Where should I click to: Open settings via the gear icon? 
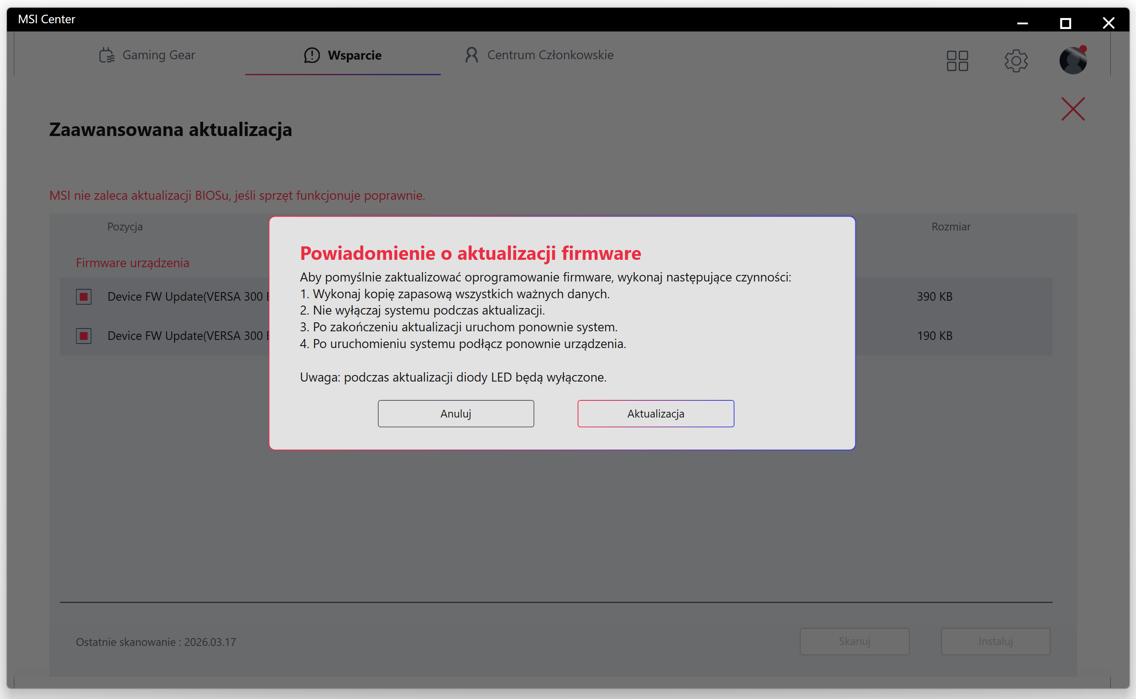point(1015,60)
